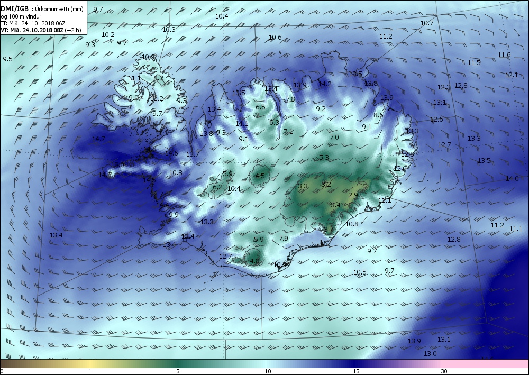Pick the map value 7.1
Viewport: 529px width, 375px height.
tap(288, 132)
